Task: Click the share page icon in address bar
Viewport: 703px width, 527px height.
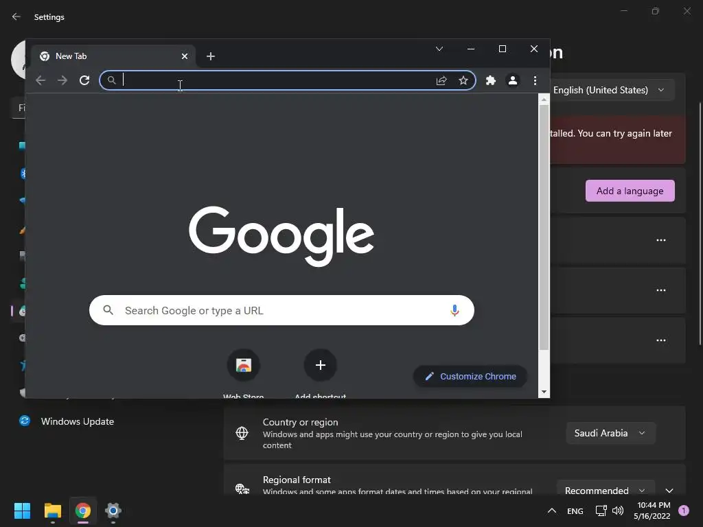Action: (x=441, y=80)
